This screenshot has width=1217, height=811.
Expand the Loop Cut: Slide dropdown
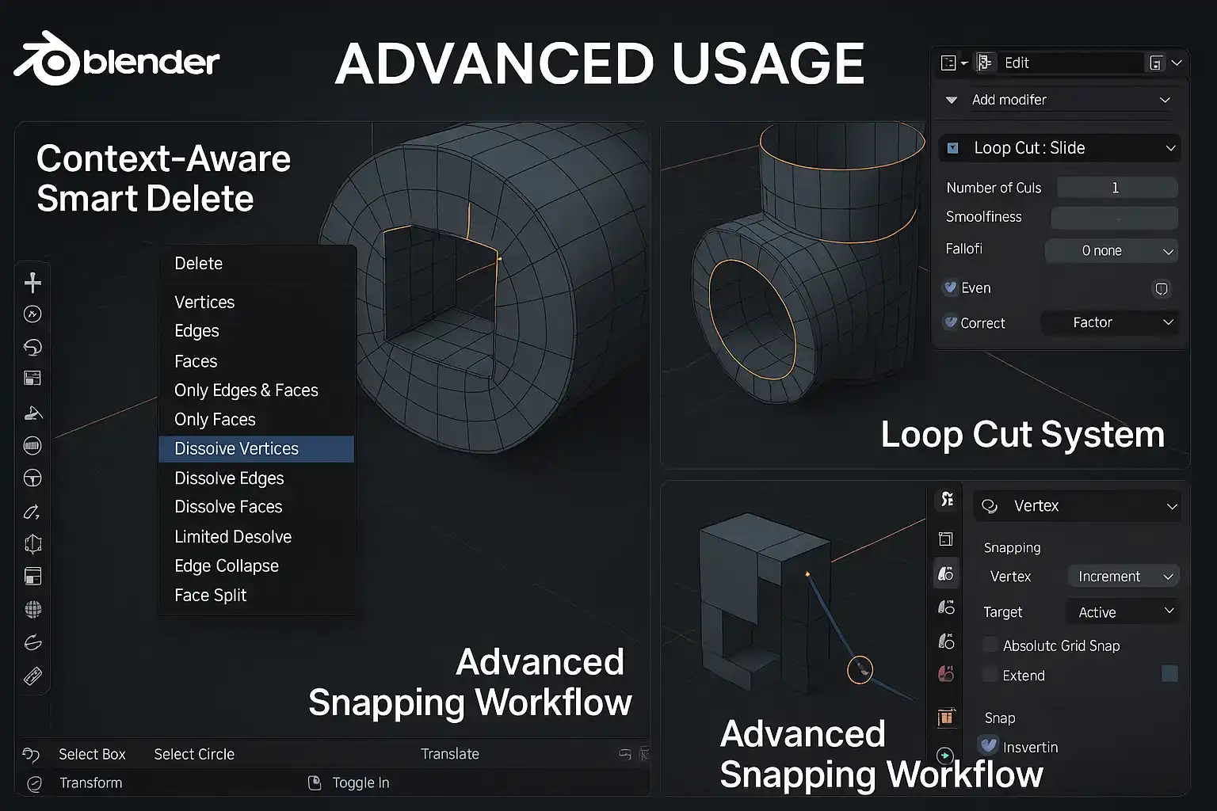1059,148
